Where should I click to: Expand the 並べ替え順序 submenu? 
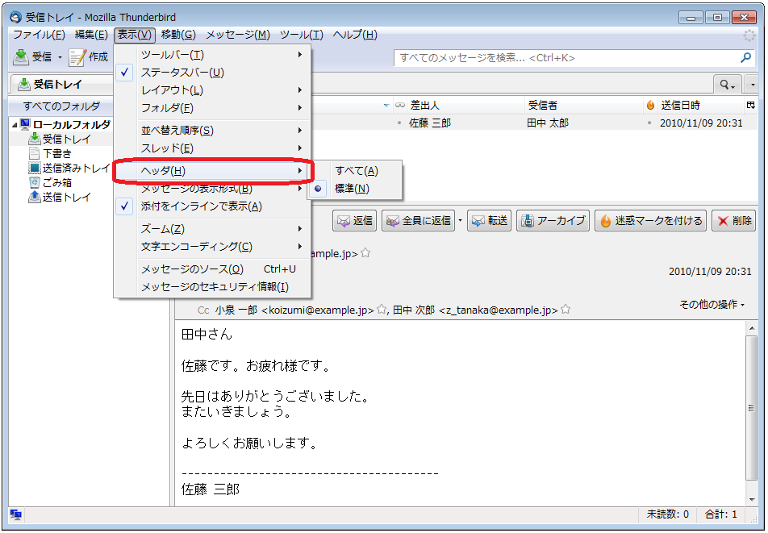pos(212,130)
